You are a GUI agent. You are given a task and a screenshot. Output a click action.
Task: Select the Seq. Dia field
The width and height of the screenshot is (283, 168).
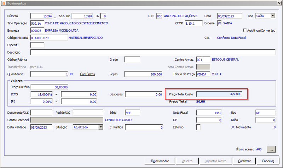[x=82, y=16]
